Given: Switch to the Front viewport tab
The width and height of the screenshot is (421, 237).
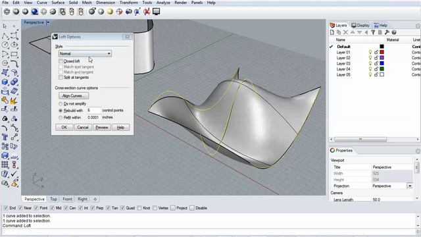Looking at the screenshot, I should point(67,199).
